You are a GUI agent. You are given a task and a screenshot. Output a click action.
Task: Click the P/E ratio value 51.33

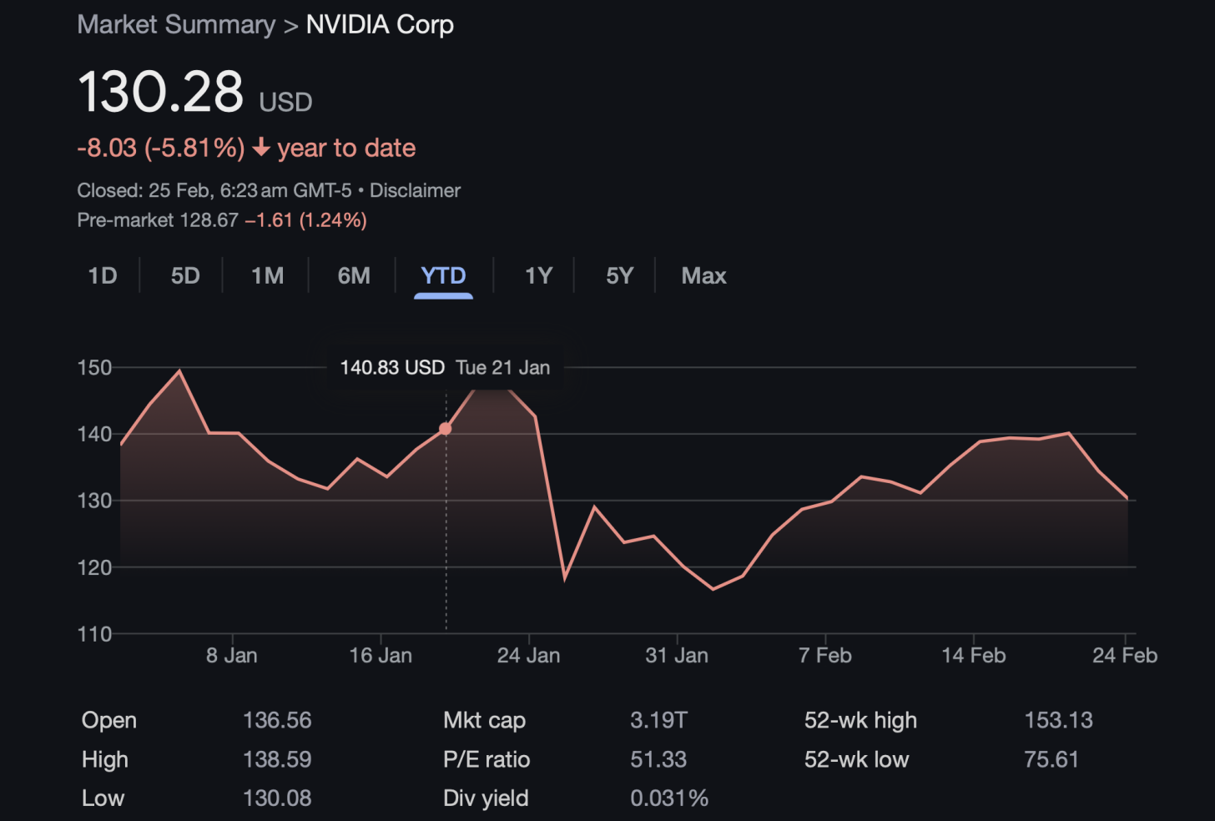point(658,759)
